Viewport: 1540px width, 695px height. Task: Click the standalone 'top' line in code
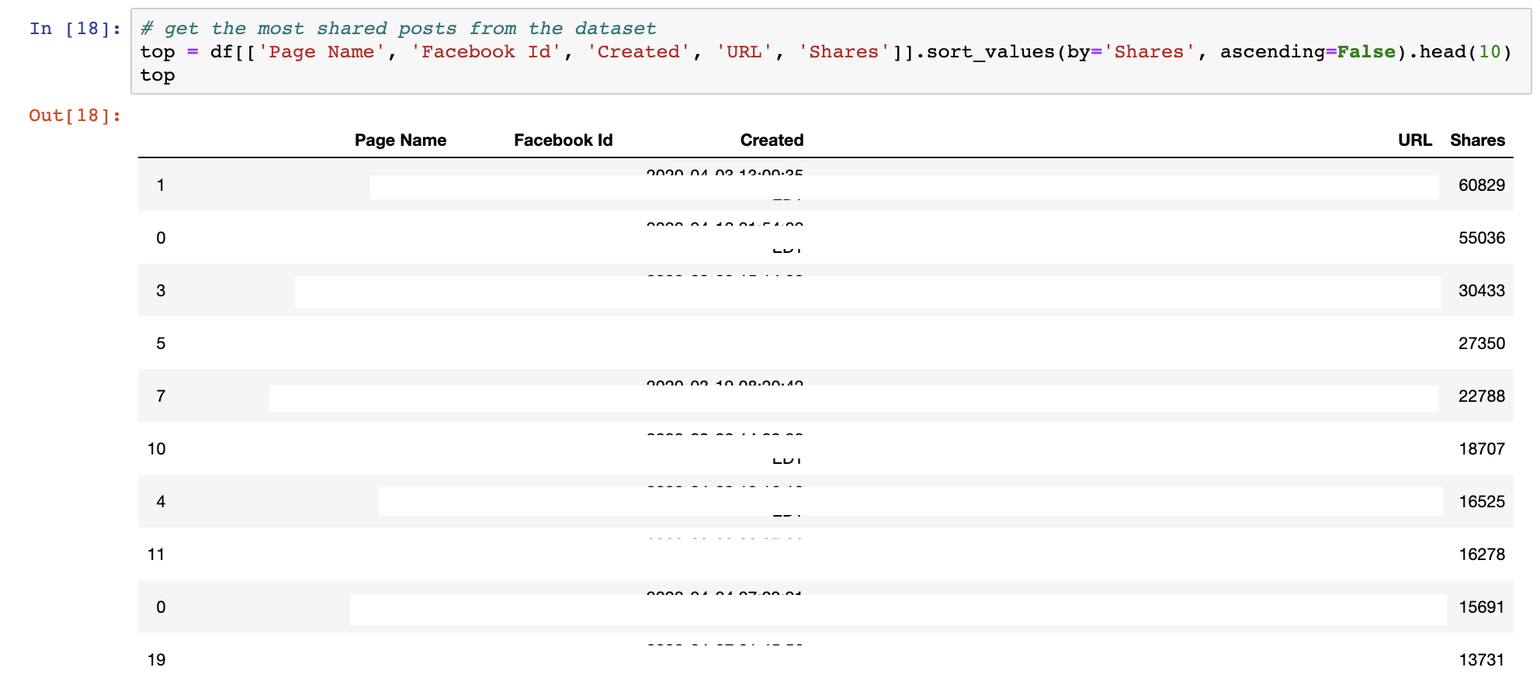(158, 75)
